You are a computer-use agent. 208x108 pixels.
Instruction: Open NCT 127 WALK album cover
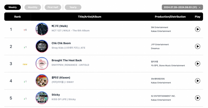coord(42,29)
